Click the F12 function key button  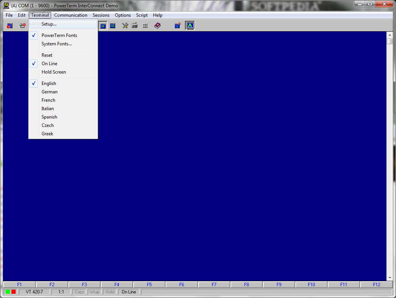(x=377, y=285)
